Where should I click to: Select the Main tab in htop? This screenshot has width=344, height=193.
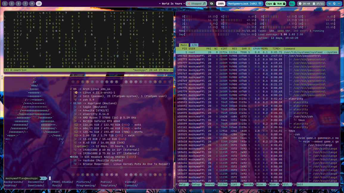coord(184,45)
